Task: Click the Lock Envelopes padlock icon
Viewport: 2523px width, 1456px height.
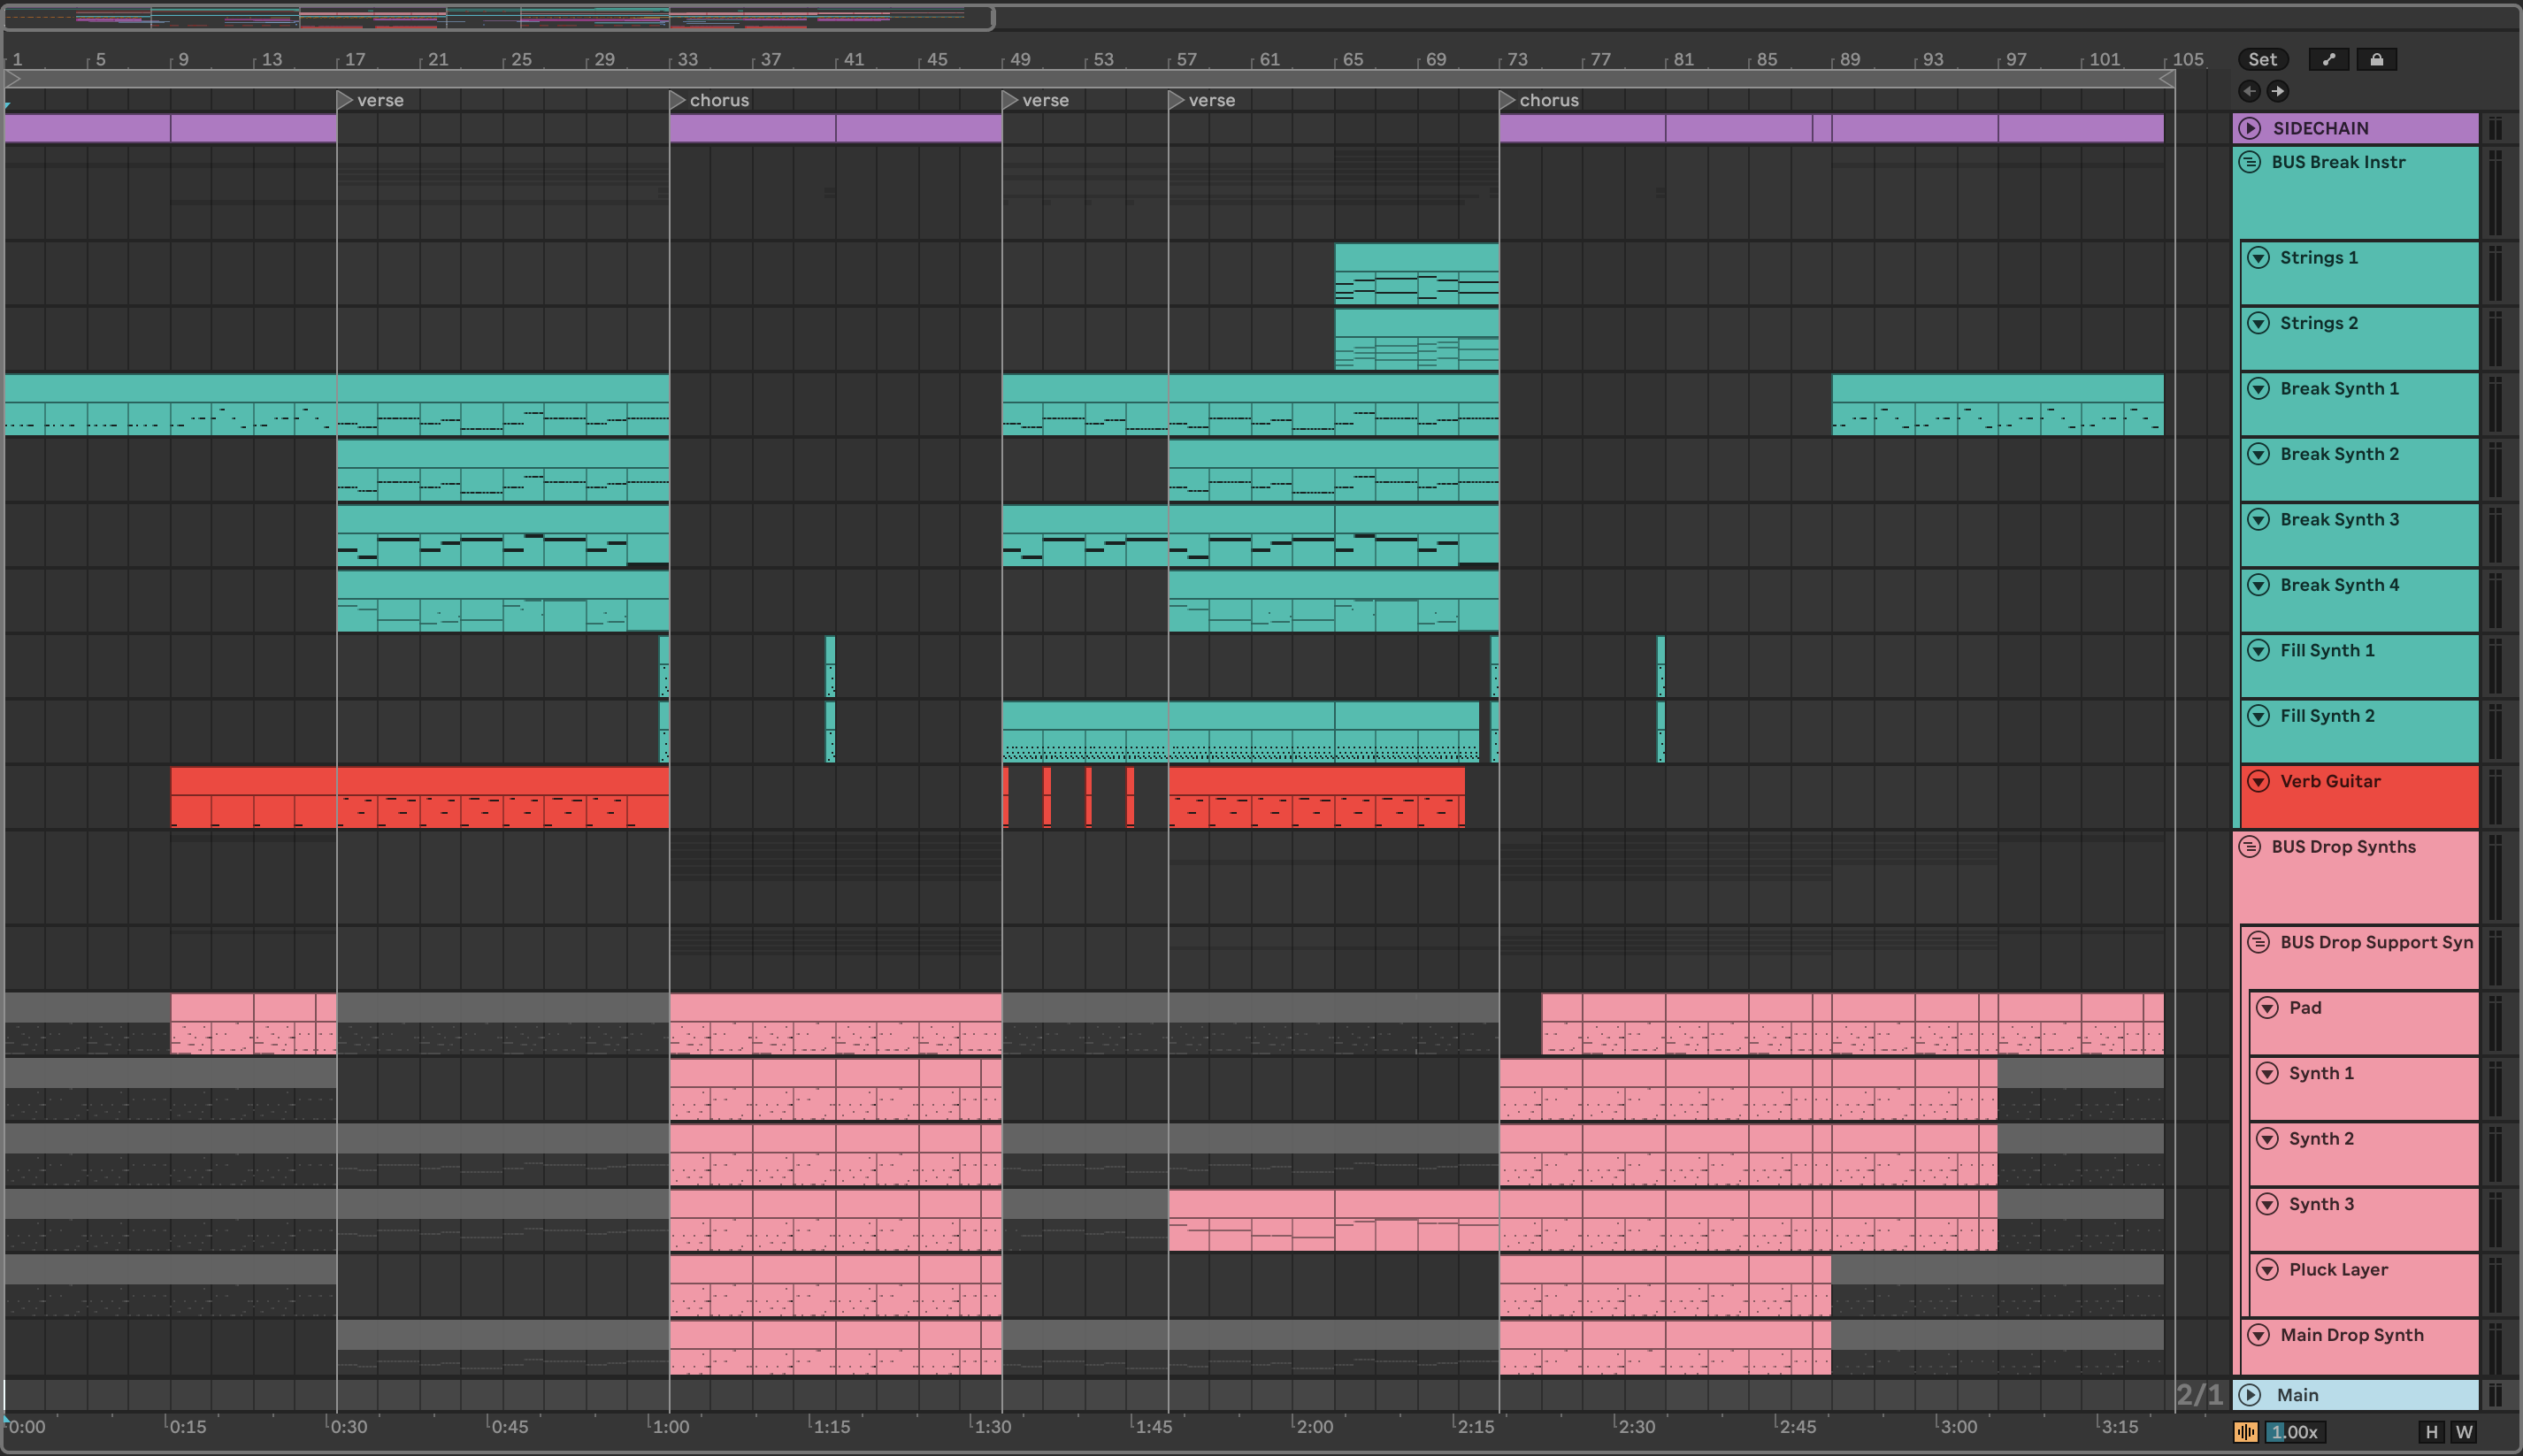Action: [x=2377, y=59]
